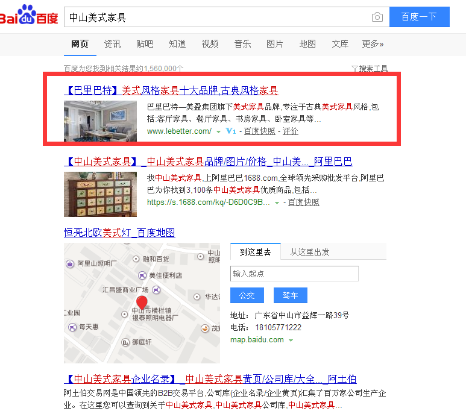Click address 广东省中山市益辉一路39号

pos(301,315)
